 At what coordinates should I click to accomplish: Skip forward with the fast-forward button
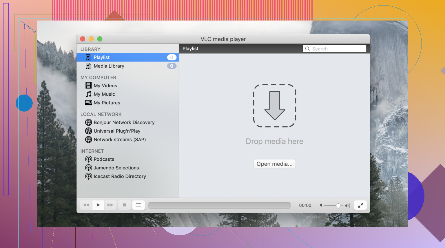(110, 205)
